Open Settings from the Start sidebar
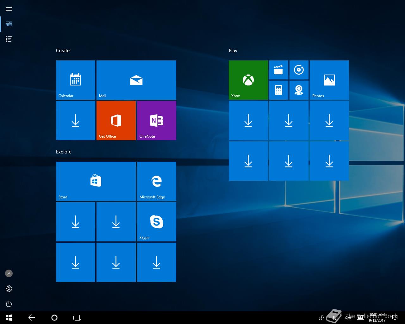 (9, 289)
